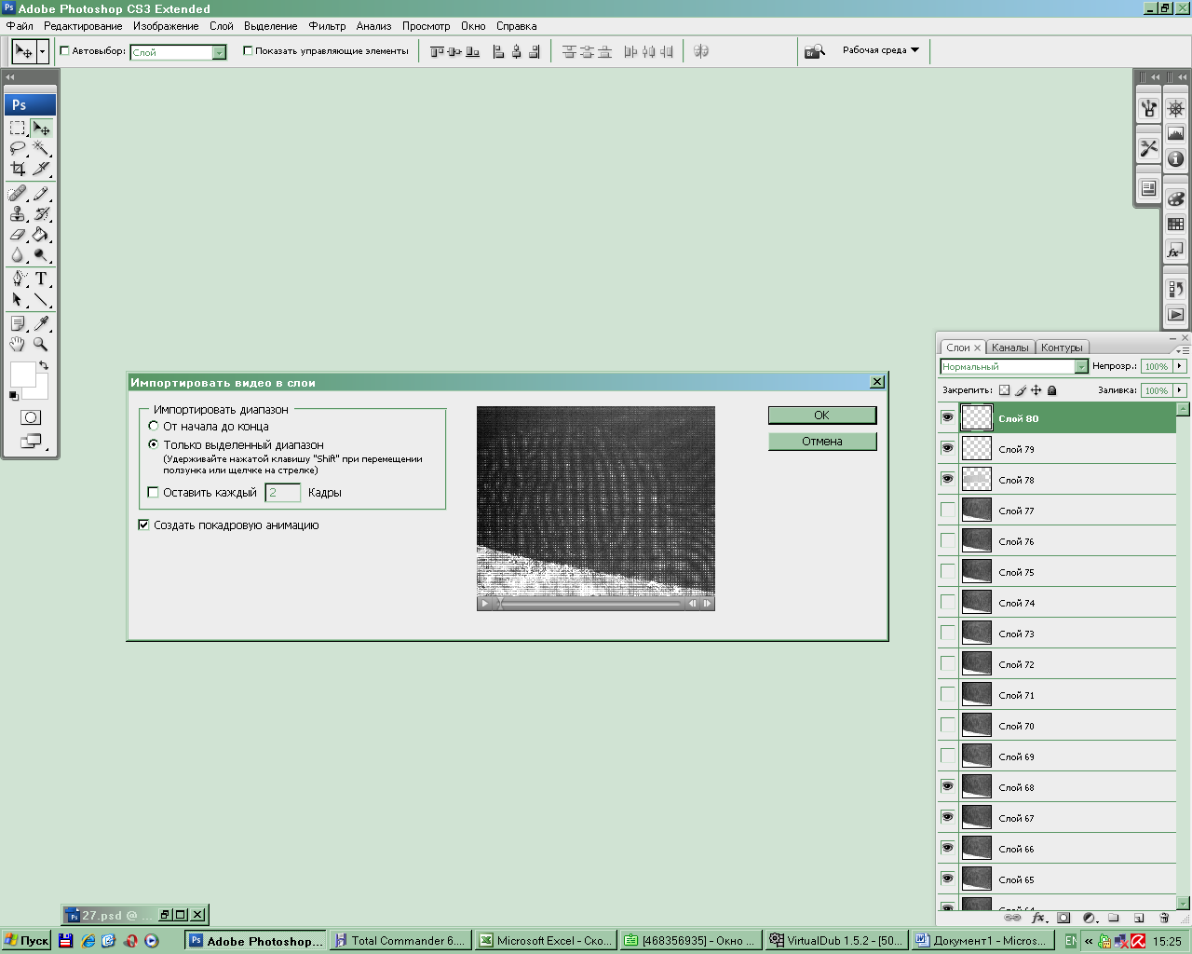This screenshot has width=1192, height=954.
Task: Open the Actions play panel icon
Action: [x=1175, y=315]
